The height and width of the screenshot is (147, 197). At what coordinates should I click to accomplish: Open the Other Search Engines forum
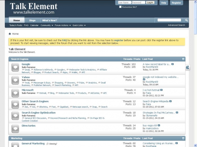point(35,101)
